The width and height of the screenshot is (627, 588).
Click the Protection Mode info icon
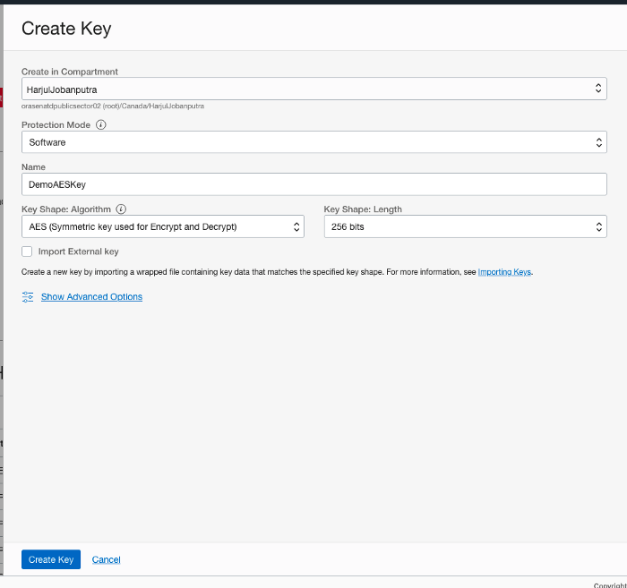tap(100, 125)
